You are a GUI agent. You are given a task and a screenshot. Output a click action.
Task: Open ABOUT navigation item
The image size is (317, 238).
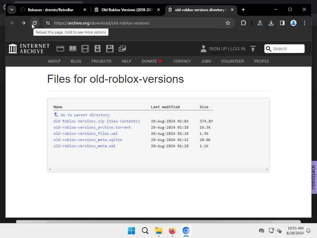(54, 61)
